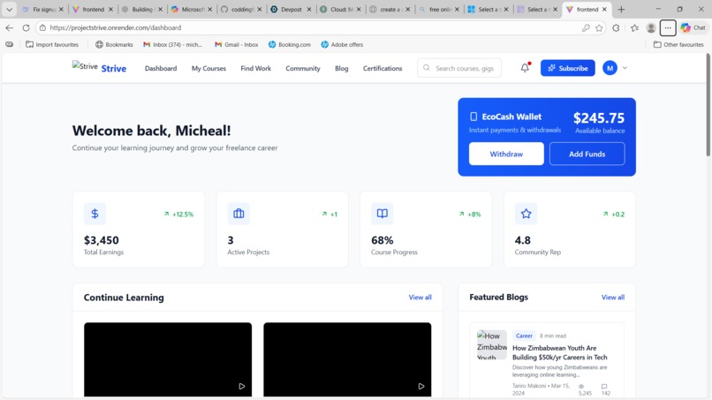This screenshot has width=712, height=400.
Task: Expand the profile menu chevron
Action: point(625,68)
